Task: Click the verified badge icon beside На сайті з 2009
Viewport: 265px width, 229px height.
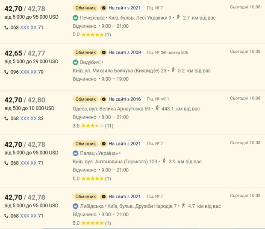Action: tap(104, 52)
